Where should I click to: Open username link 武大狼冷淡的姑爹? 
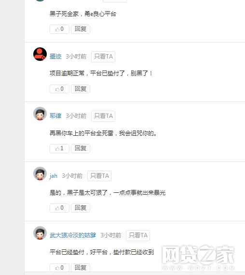pos(73,235)
